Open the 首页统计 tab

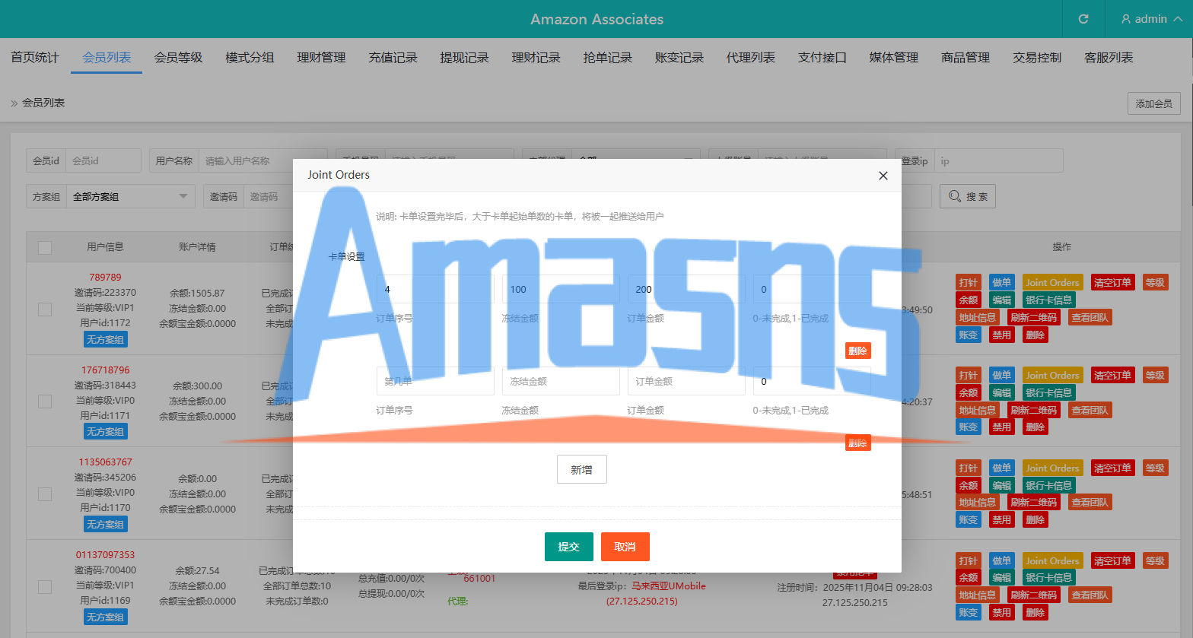[x=35, y=58]
